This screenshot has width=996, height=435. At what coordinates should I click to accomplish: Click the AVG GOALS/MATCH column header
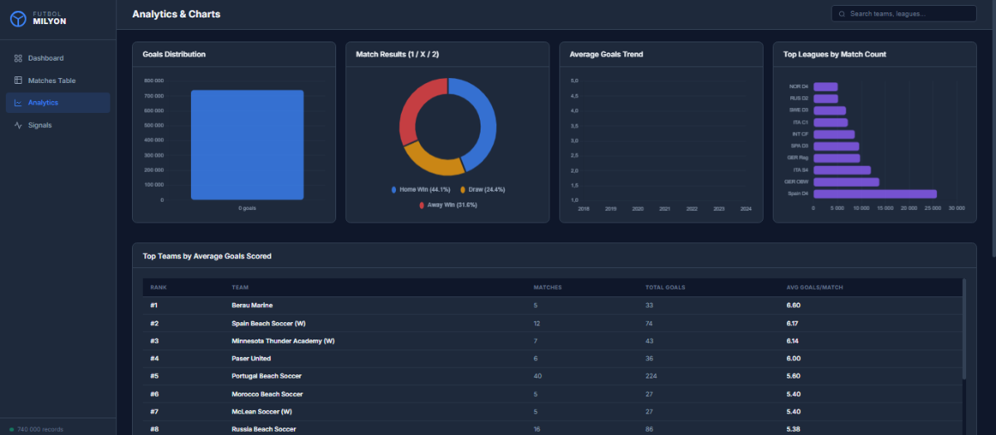[x=815, y=287]
